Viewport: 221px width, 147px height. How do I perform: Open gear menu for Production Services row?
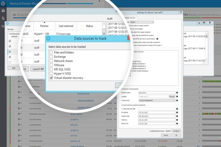click(20, 114)
